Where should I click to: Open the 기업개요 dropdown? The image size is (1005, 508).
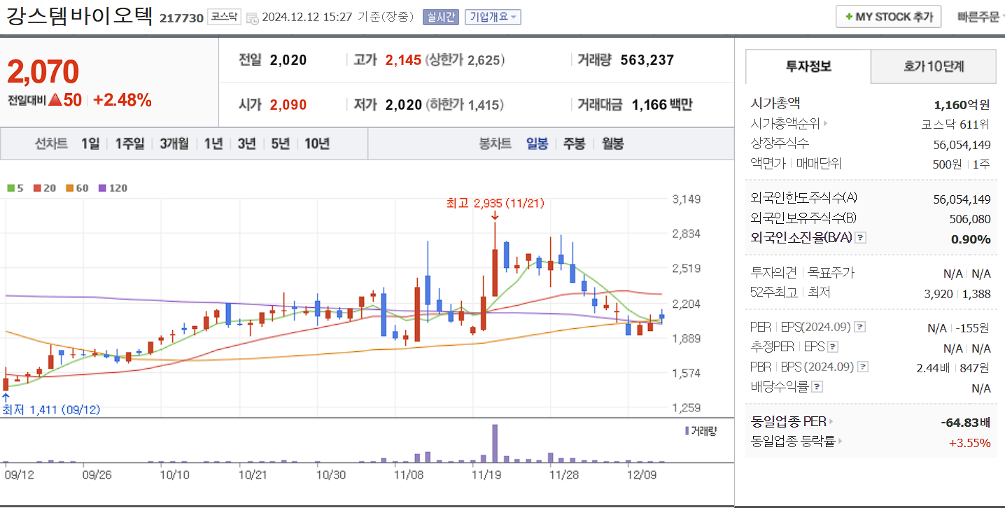pyautogui.click(x=491, y=17)
